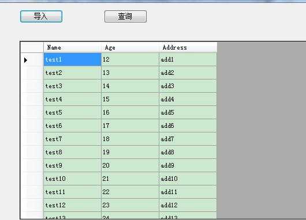
Task: Select the add5 address cell
Action: [x=188, y=112]
